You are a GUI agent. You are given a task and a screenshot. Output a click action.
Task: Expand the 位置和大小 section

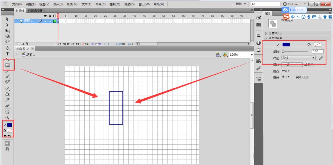tap(266, 33)
